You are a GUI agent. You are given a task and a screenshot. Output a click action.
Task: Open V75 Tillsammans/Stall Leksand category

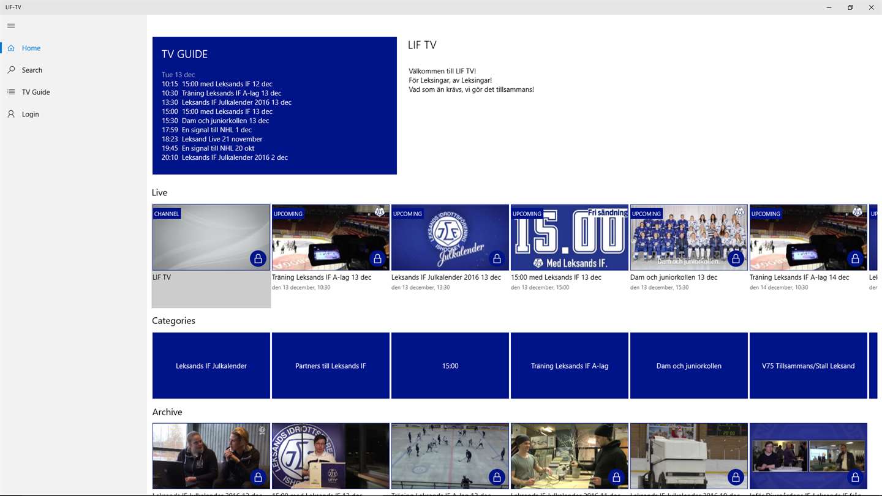(x=809, y=366)
